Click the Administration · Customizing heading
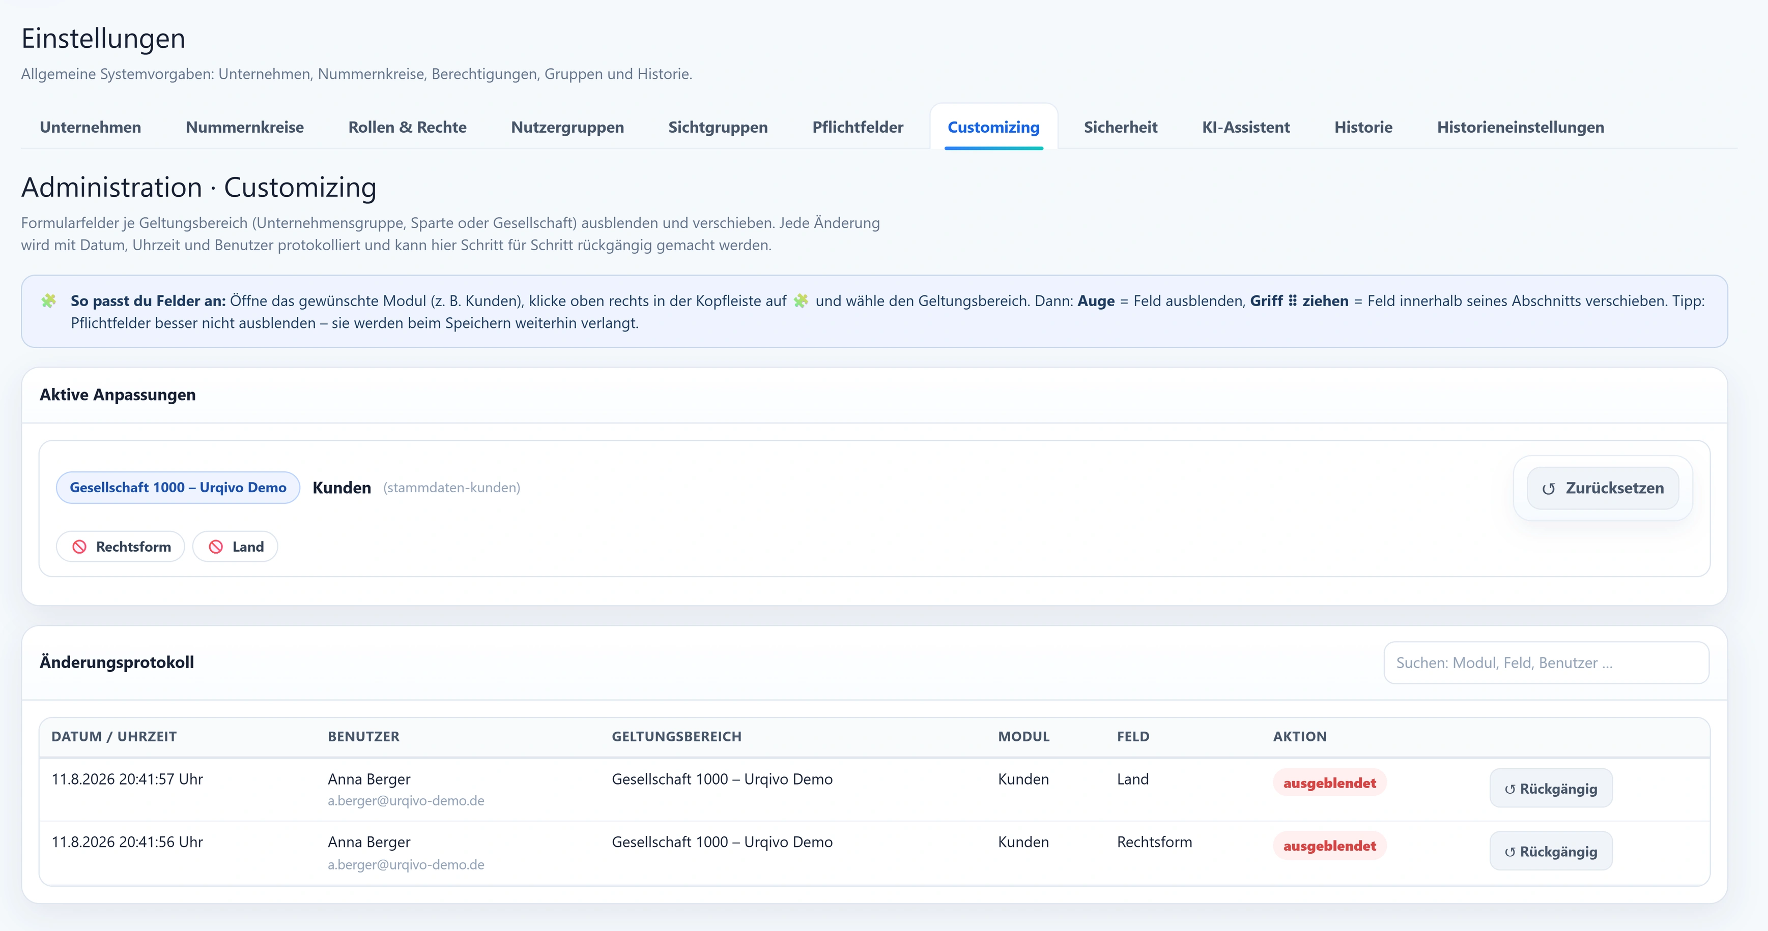This screenshot has height=931, width=1768. pyautogui.click(x=199, y=187)
